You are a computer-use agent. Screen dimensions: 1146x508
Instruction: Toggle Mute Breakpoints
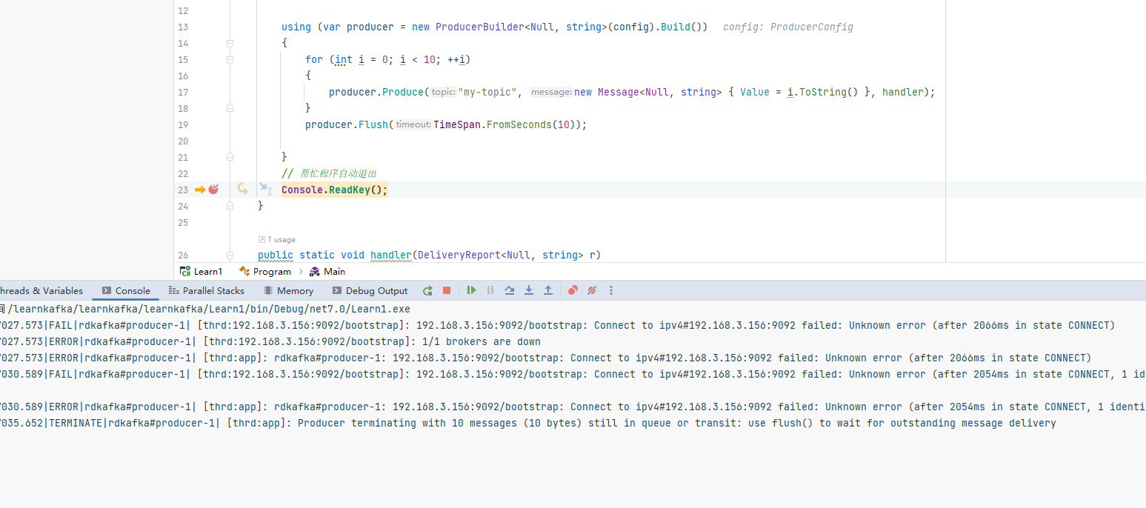592,291
